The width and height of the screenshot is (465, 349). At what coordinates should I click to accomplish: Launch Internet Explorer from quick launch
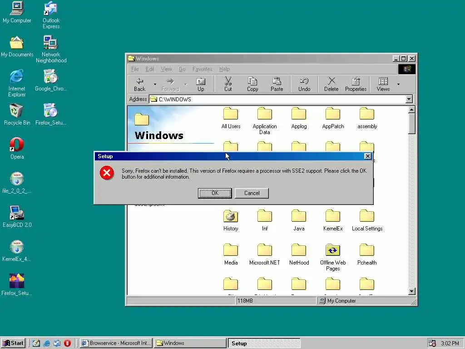(47, 344)
